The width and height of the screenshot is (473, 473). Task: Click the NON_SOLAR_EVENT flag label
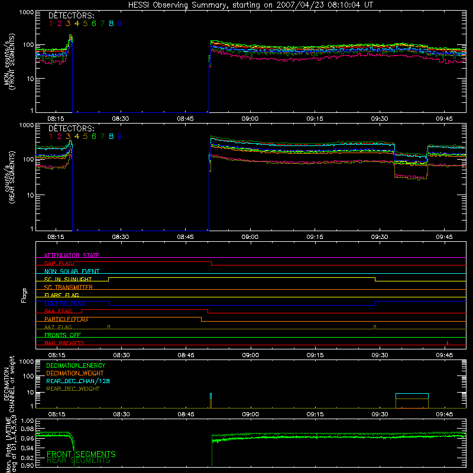(x=72, y=271)
